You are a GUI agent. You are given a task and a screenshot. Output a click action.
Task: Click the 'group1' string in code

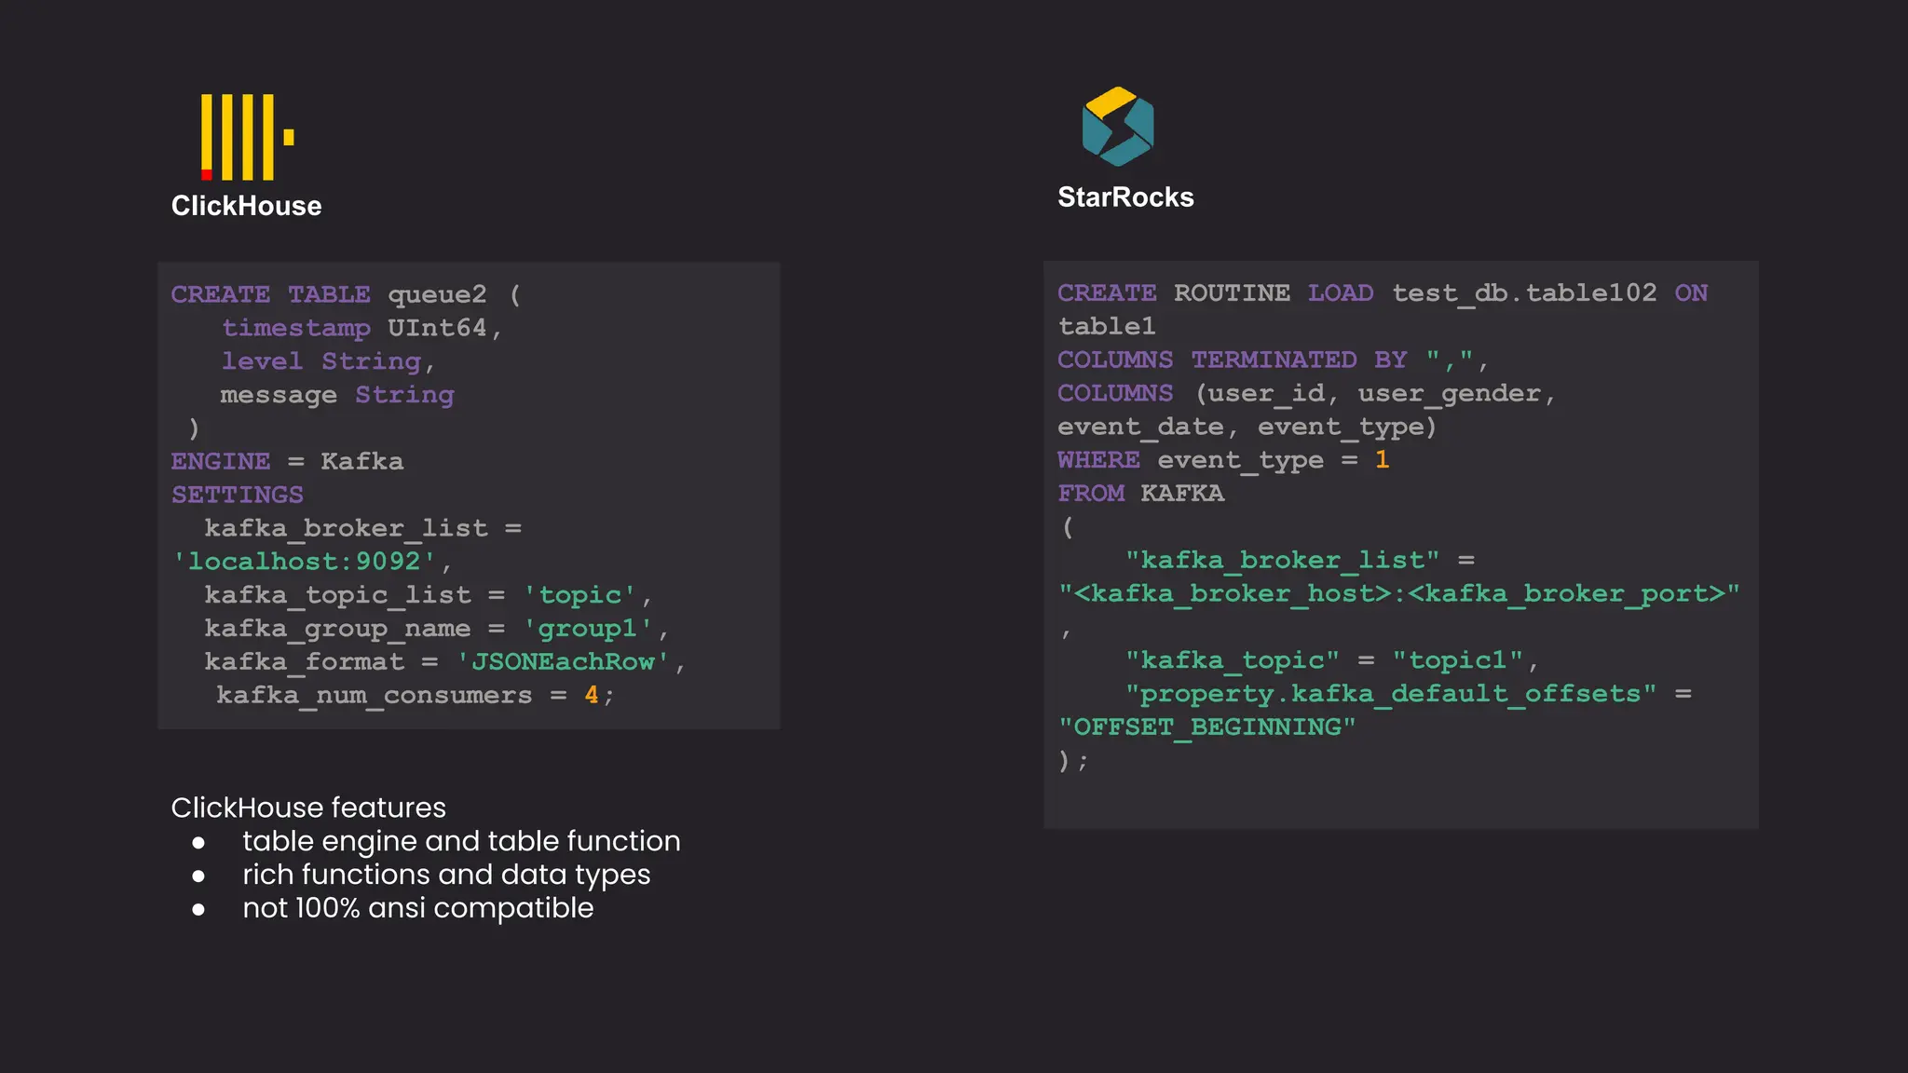pos(587,629)
